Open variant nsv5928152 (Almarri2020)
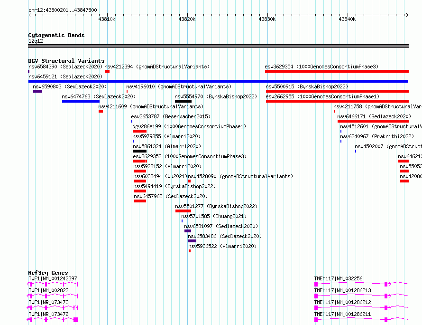 [167, 166]
